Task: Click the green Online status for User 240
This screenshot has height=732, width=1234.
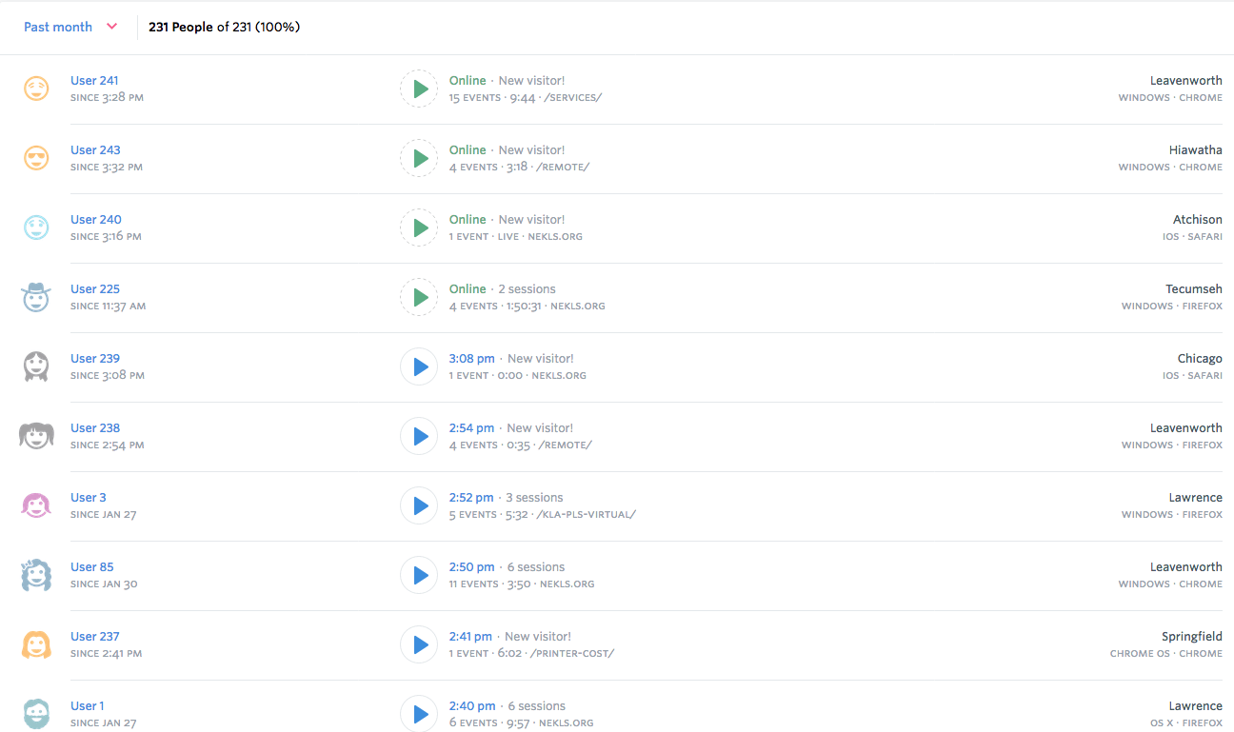Action: 468,220
